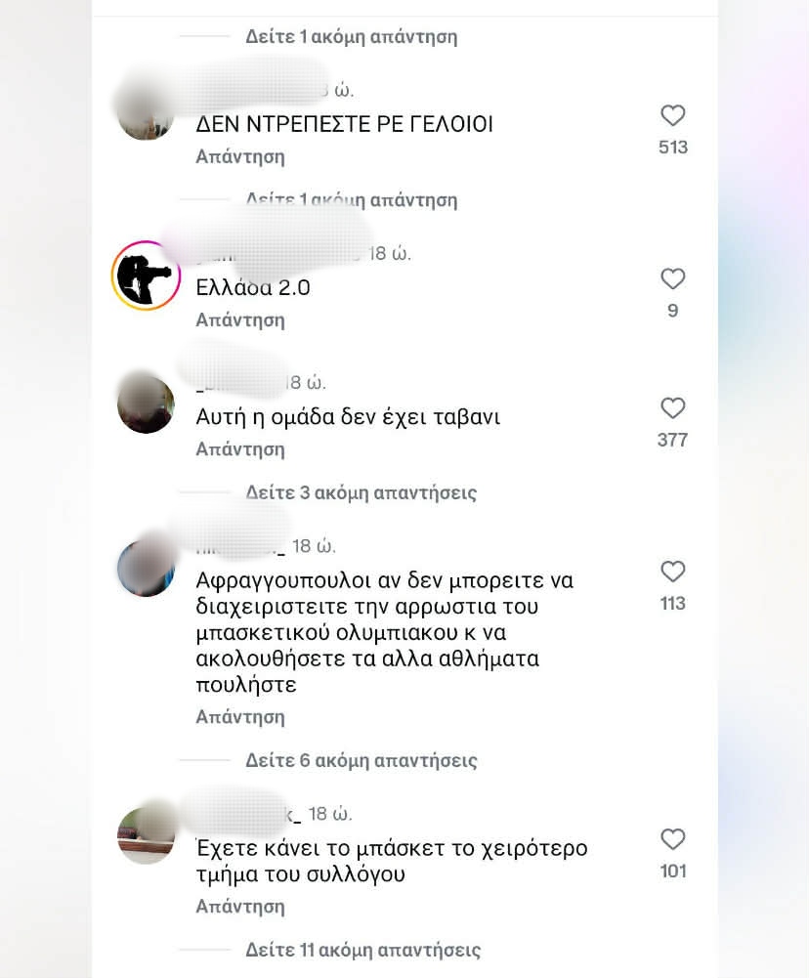Viewport: 809px width, 978px height.
Task: Expand 'Δείτε 6 ακόμη απαντήσεις'
Action: 362,760
